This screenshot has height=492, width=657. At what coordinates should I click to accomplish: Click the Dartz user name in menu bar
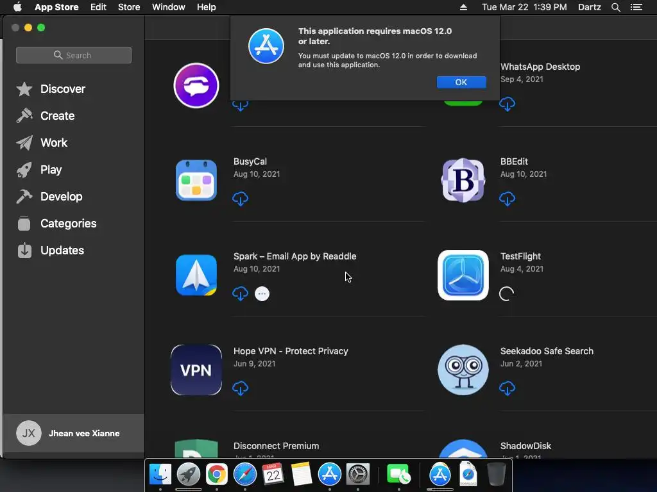pyautogui.click(x=590, y=7)
